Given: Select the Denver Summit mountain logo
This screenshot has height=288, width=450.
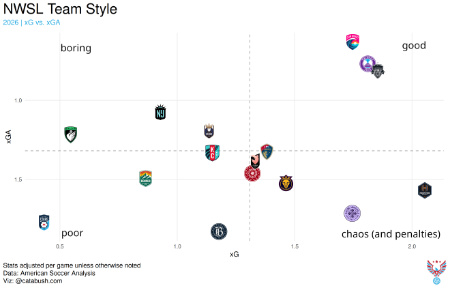Looking at the screenshot, I should point(145,179).
